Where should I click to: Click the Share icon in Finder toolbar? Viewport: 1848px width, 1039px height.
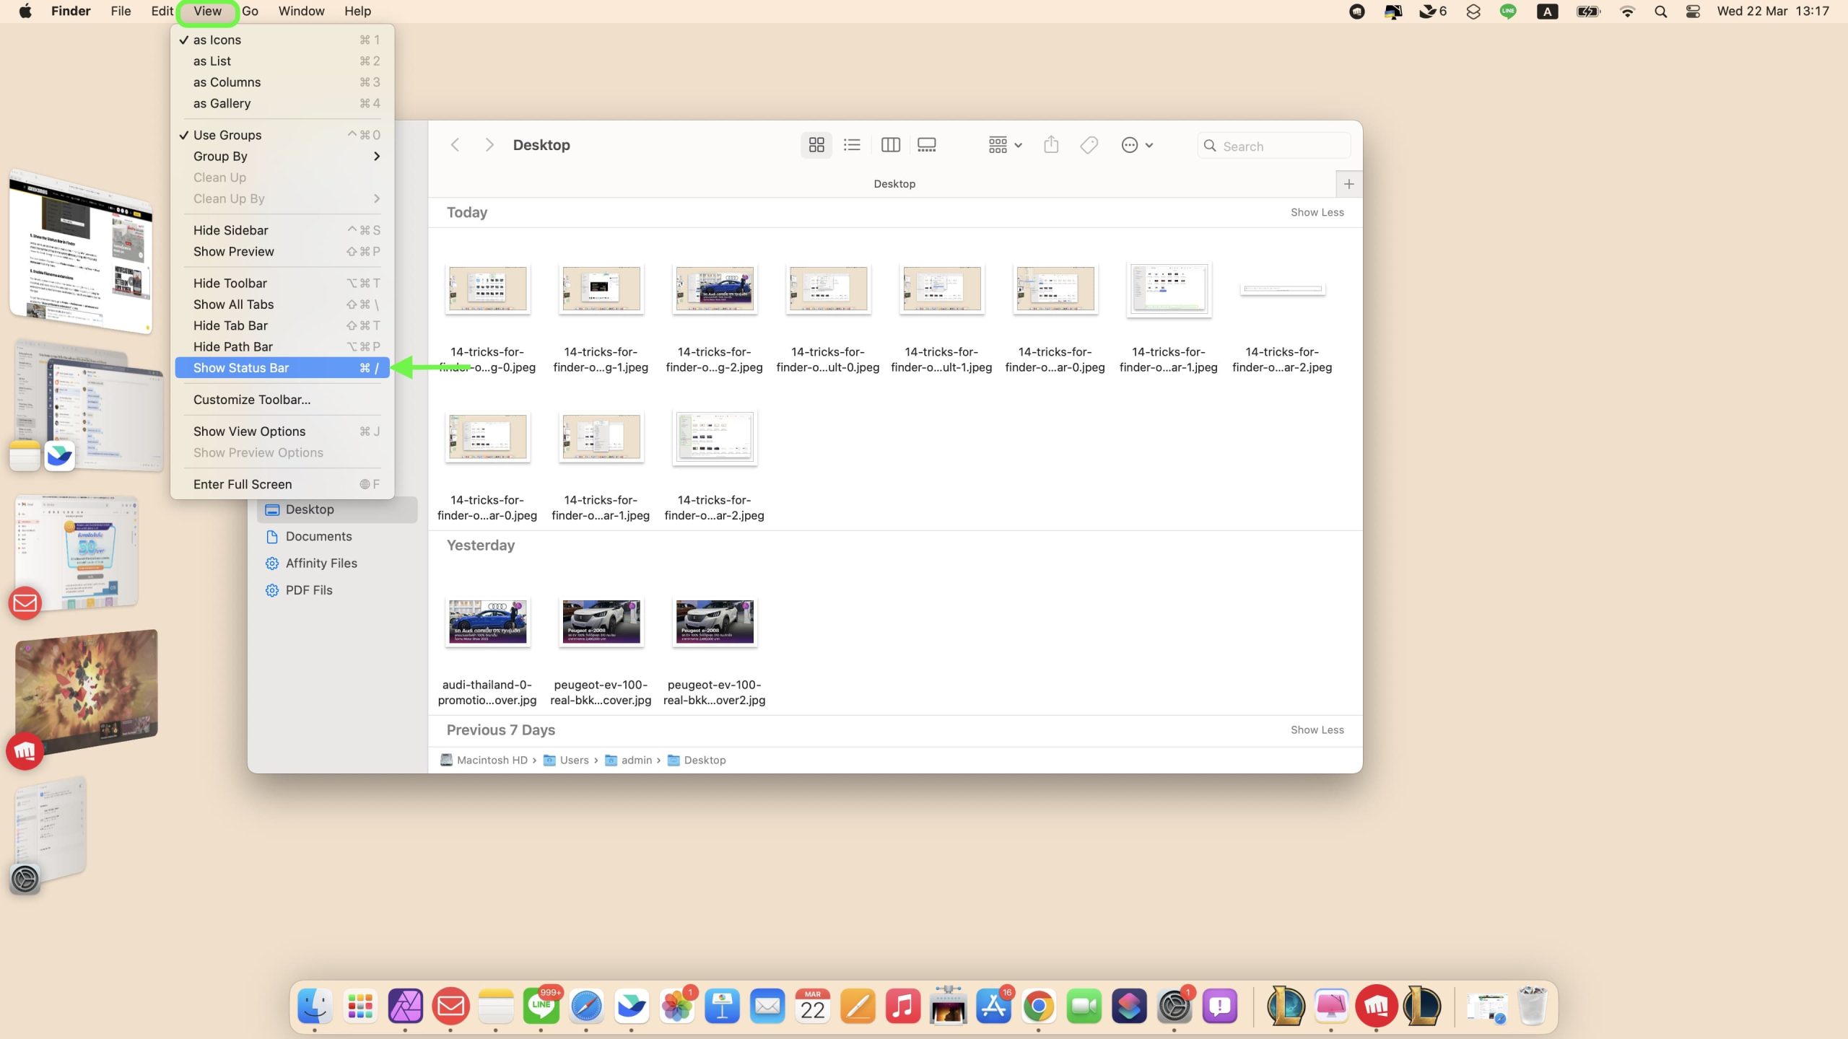pos(1051,145)
